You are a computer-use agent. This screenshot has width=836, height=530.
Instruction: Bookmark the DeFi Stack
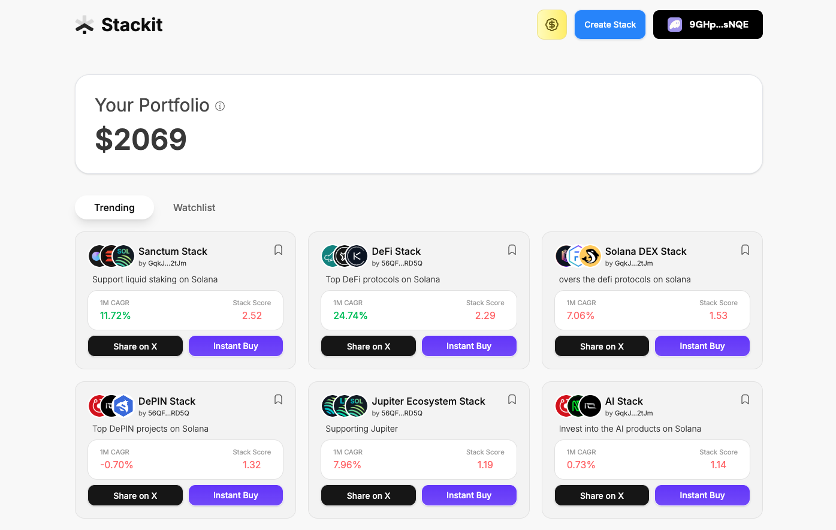click(x=512, y=250)
